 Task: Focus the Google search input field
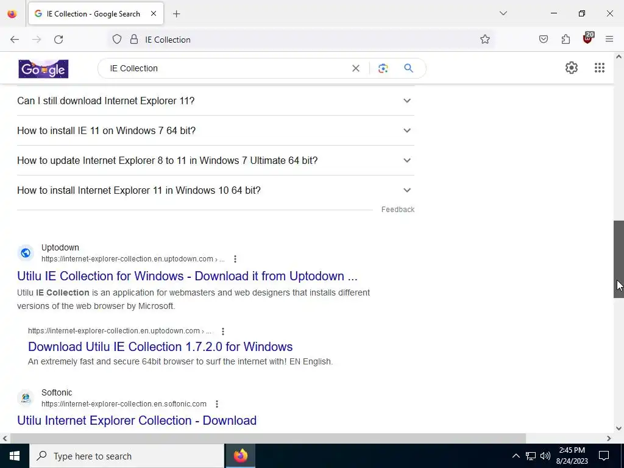[x=227, y=68]
